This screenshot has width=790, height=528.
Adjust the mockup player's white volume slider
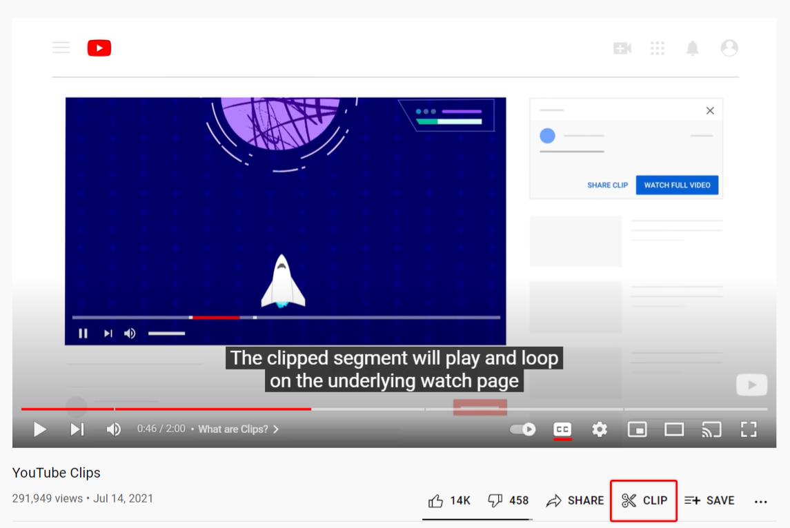[166, 333]
